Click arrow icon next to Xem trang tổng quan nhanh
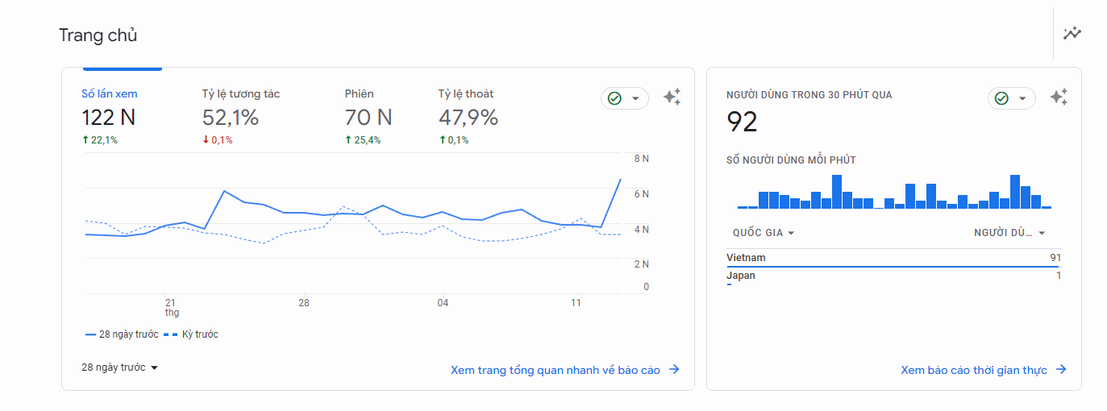The width and height of the screenshot is (1107, 411). (x=675, y=370)
